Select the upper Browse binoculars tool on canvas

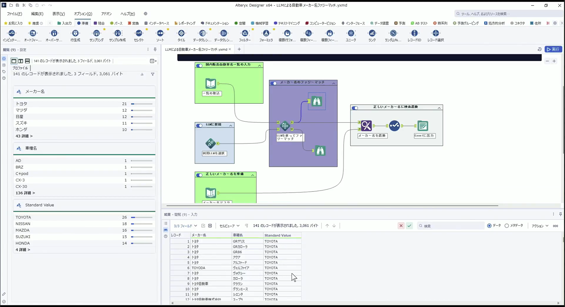(317, 101)
